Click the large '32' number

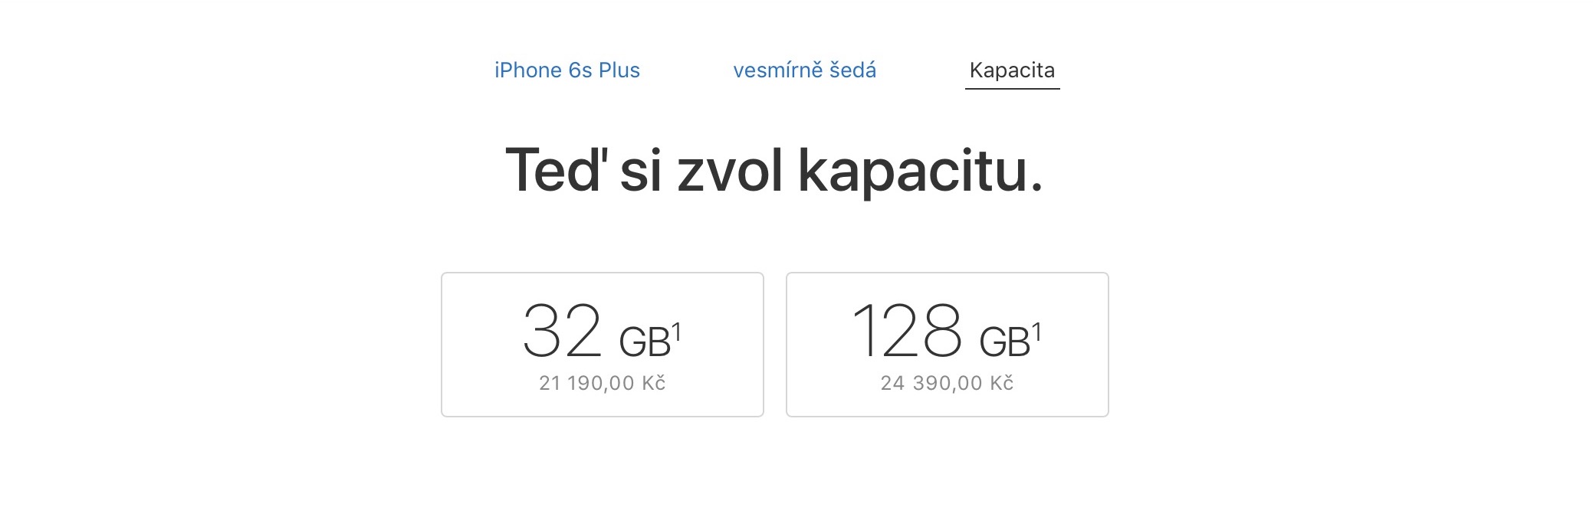click(x=562, y=332)
